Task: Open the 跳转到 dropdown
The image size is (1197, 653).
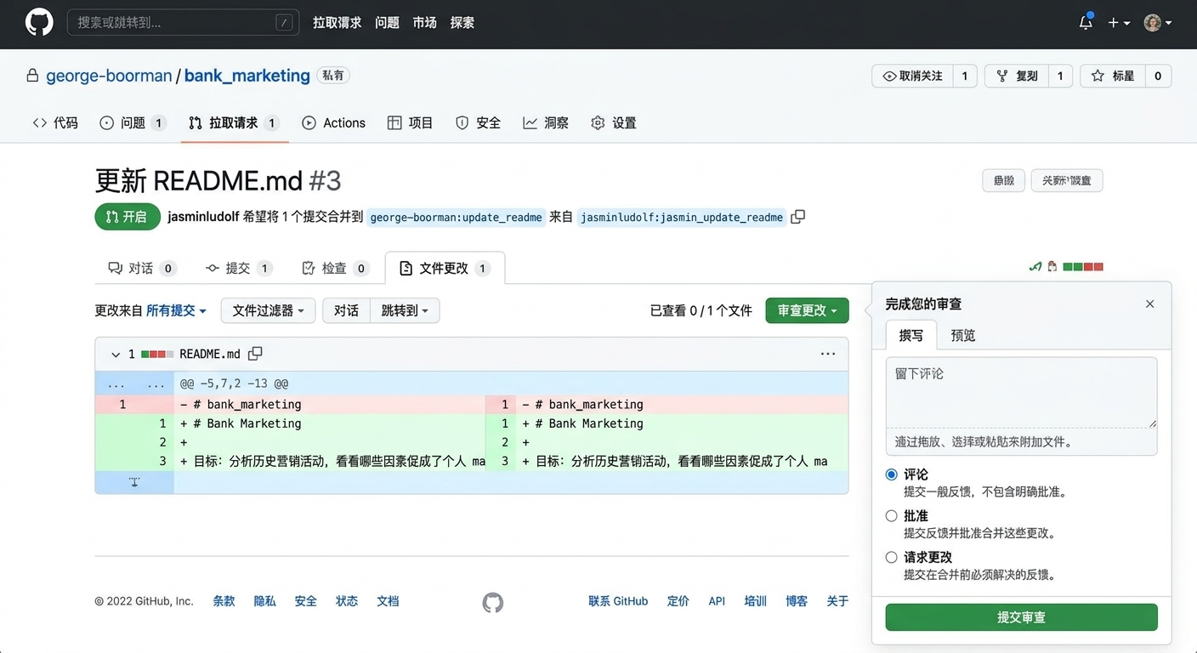Action: (x=405, y=310)
